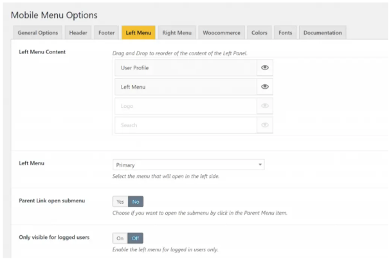Hide the User Profile item via eye icon
The width and height of the screenshot is (391, 259).
tap(264, 67)
